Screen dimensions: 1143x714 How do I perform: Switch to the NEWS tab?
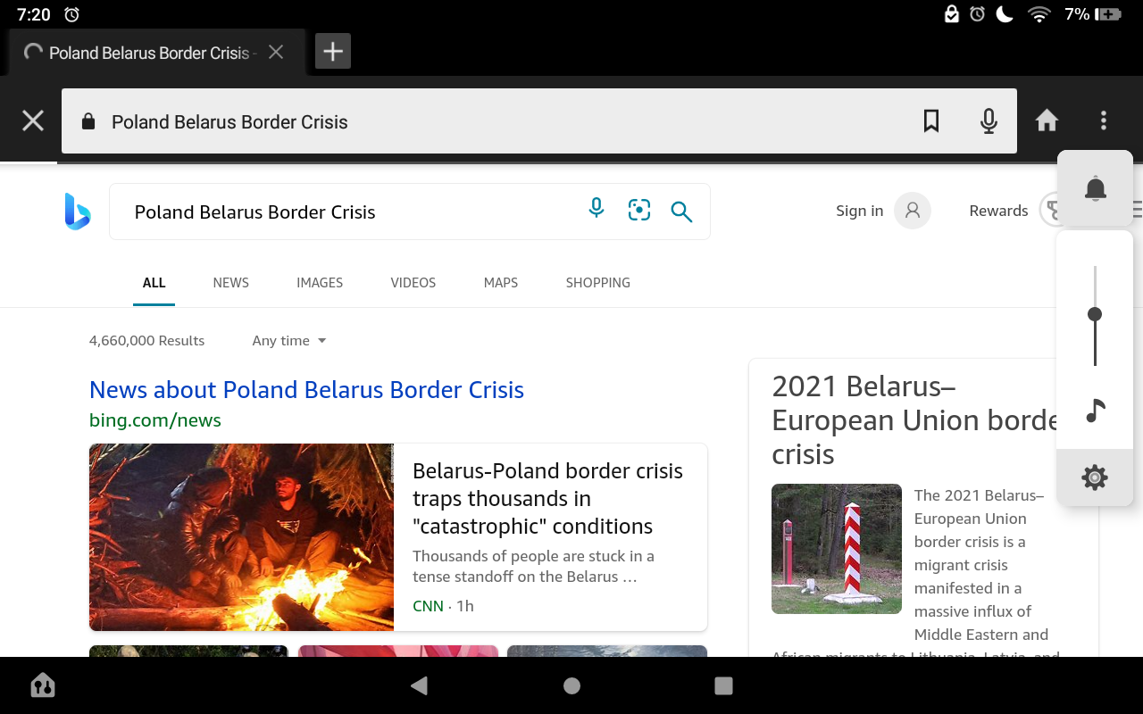coord(230,283)
